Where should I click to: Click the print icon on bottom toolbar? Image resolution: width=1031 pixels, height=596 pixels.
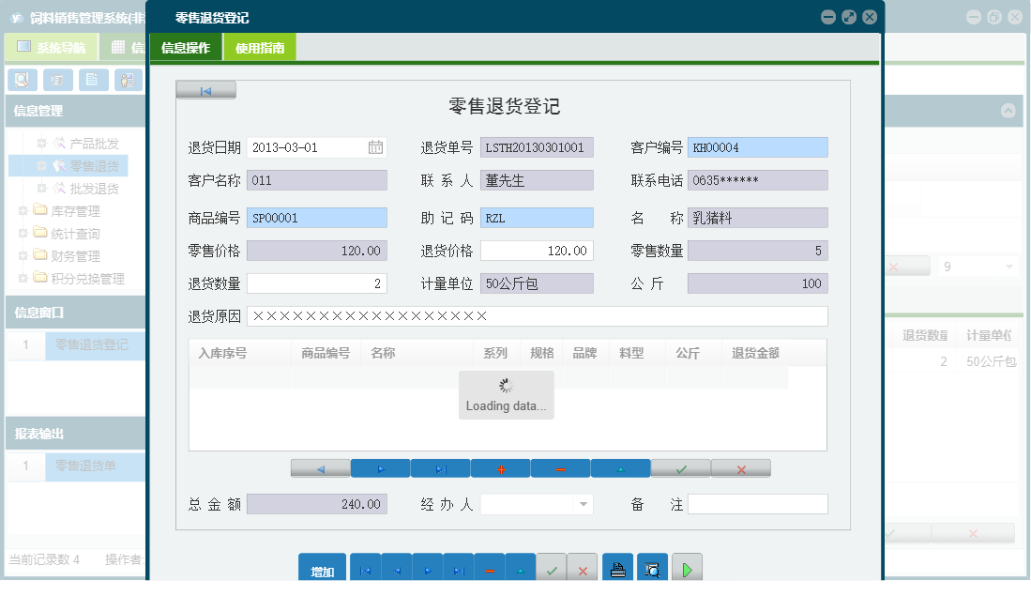pos(616,567)
